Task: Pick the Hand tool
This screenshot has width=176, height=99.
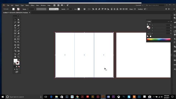Action: click(x=15, y=57)
